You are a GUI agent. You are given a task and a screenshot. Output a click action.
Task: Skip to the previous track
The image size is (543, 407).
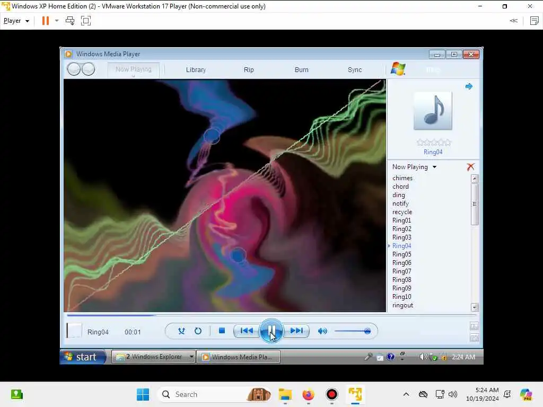pyautogui.click(x=247, y=331)
